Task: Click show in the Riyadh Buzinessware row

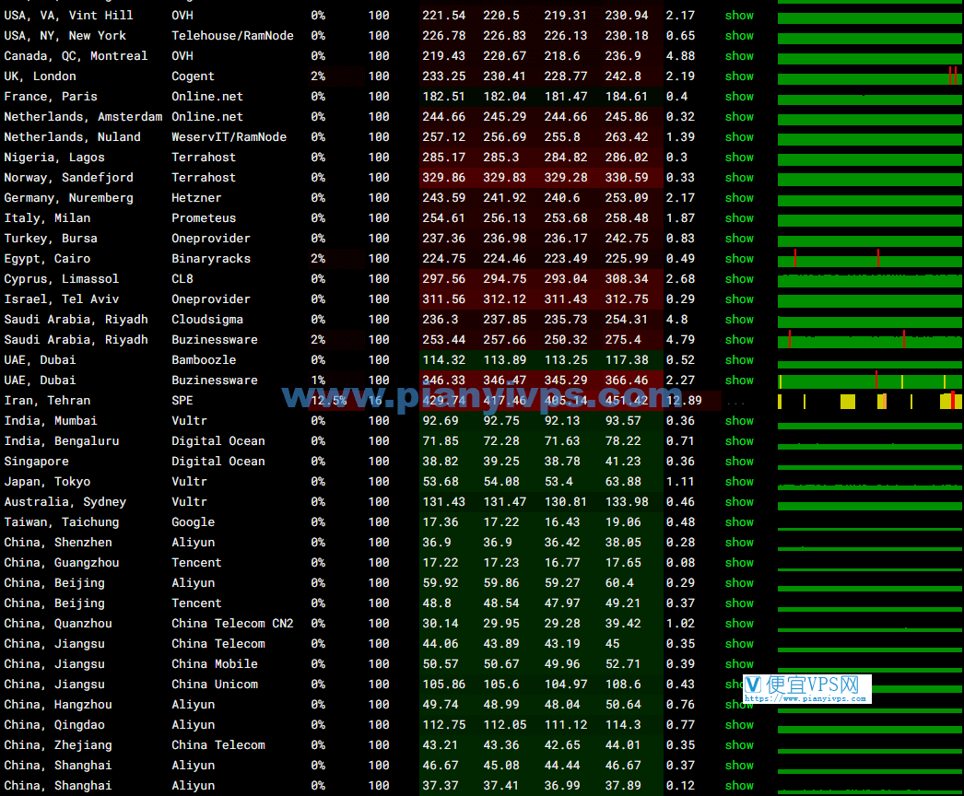Action: pos(739,340)
